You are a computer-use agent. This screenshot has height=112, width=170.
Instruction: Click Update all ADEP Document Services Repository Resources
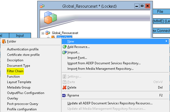coord(110,103)
